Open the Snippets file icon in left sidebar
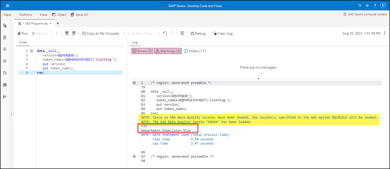This screenshot has width=390, height=169. 4,73
